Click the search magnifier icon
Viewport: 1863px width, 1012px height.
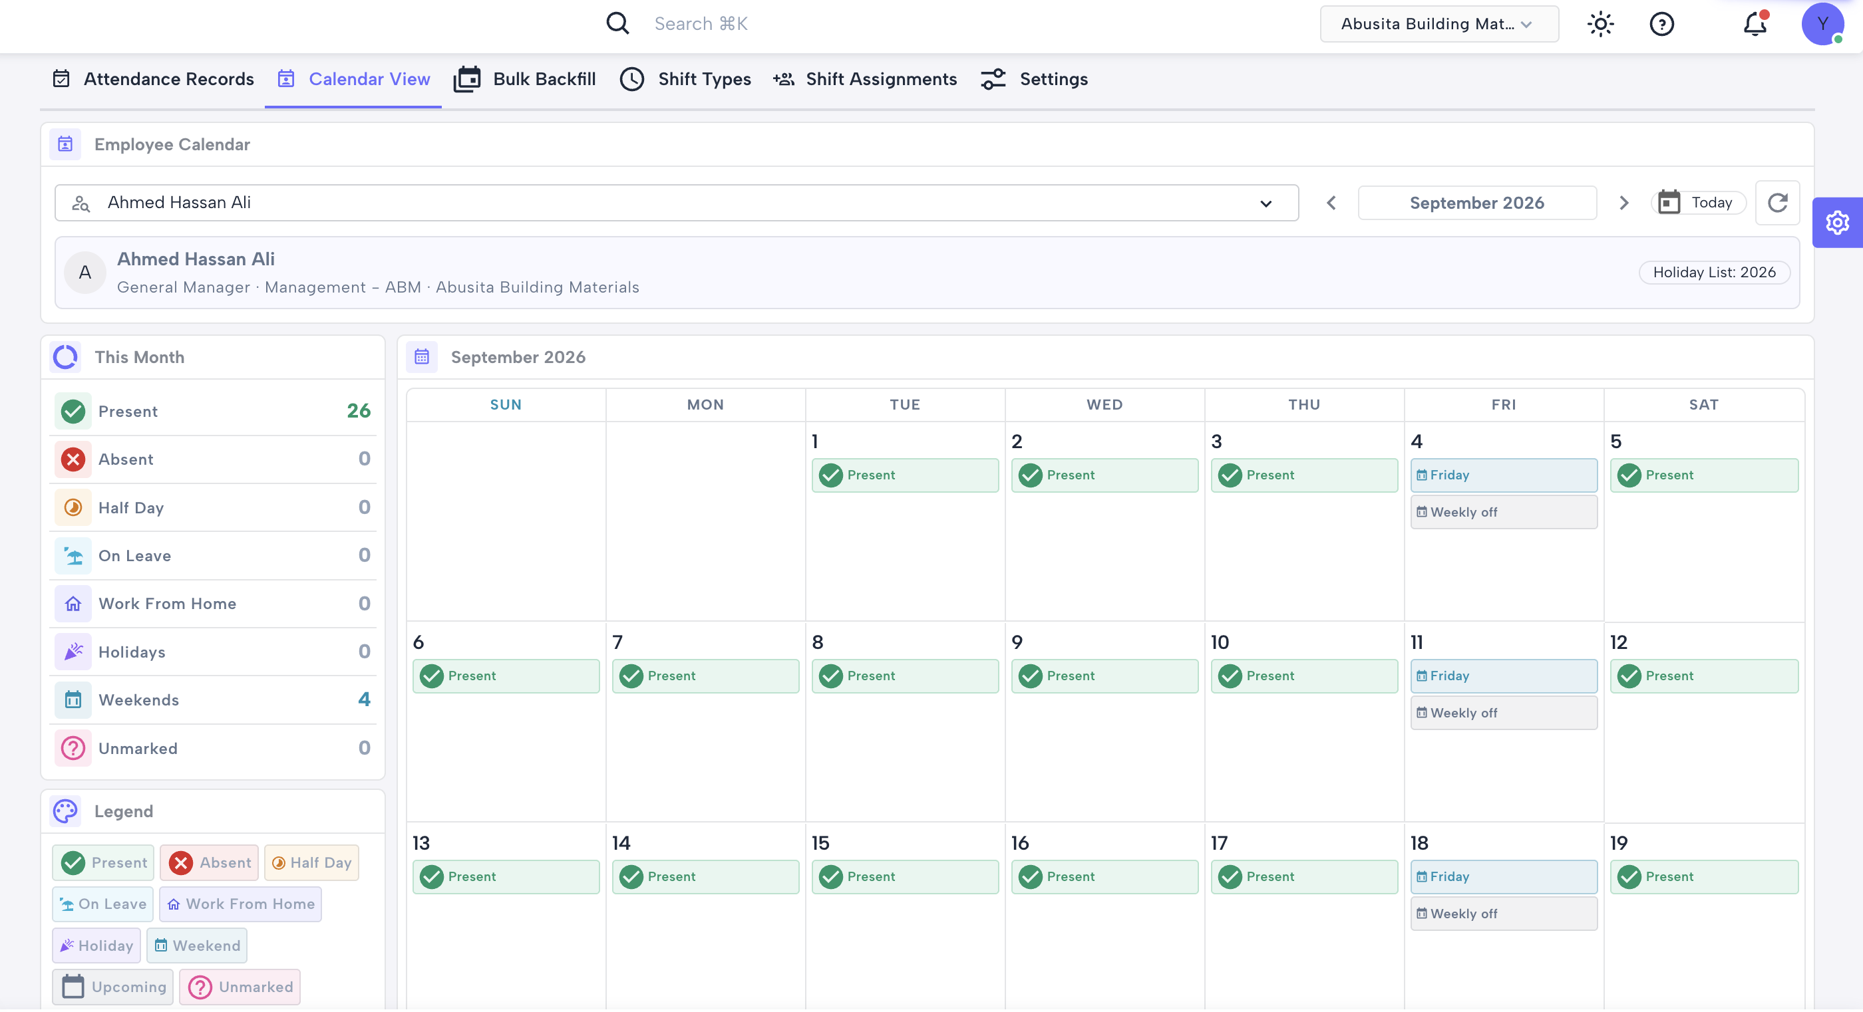(x=617, y=24)
